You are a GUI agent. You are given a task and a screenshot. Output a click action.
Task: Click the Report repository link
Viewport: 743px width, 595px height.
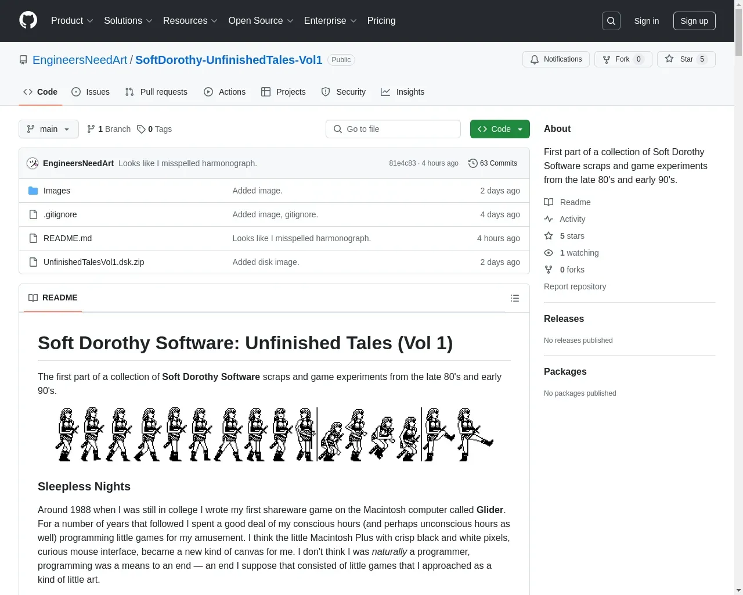pyautogui.click(x=575, y=286)
